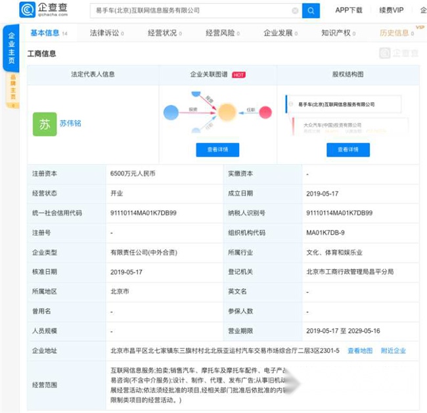Viewport: 427px width, 413px height.
Task: Switch to 法律诉讼 tab
Action: click(106, 33)
